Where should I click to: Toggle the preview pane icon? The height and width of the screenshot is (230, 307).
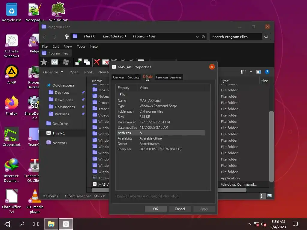[259, 72]
